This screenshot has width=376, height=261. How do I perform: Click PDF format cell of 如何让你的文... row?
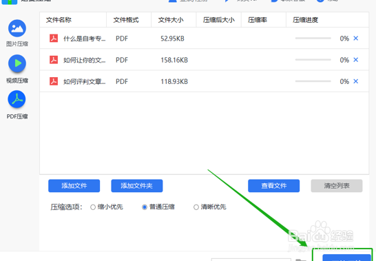pos(122,60)
